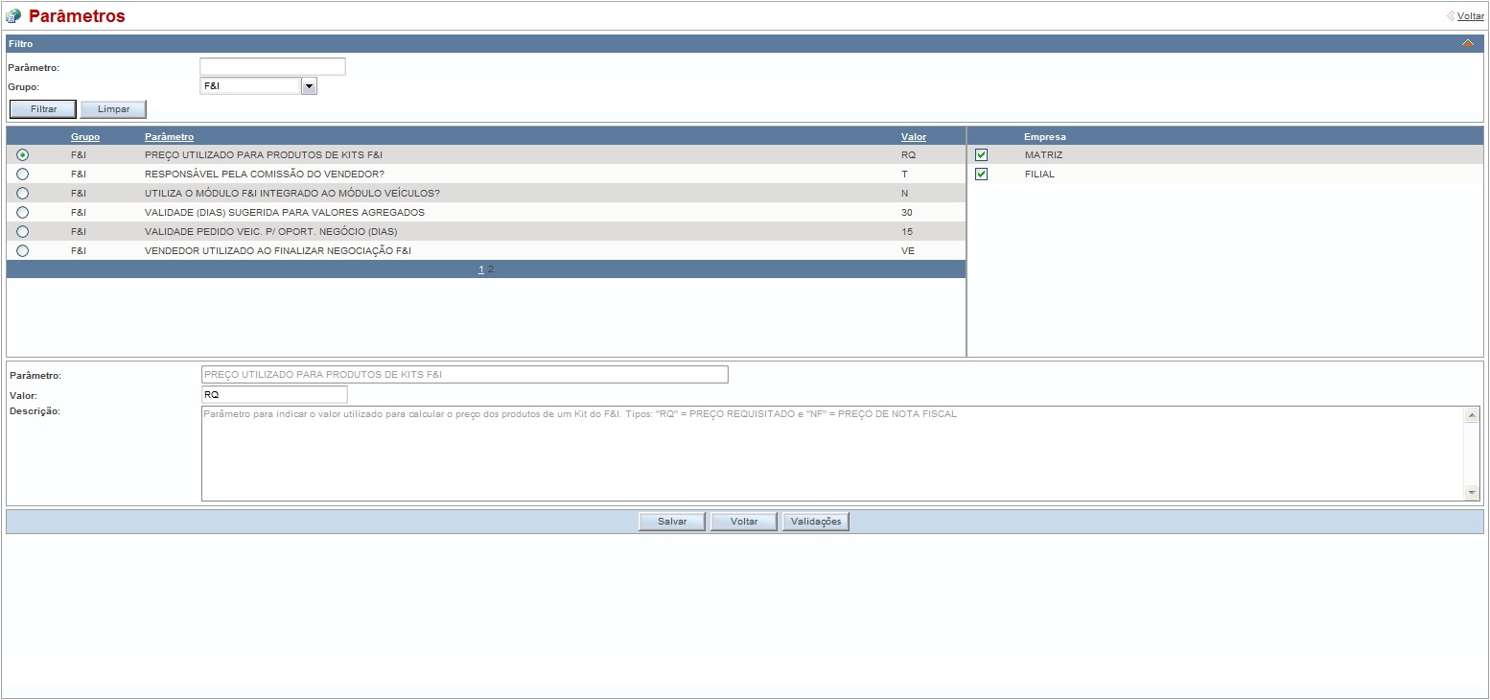
Task: Click the value '15' in the Valor column
Action: tap(907, 231)
